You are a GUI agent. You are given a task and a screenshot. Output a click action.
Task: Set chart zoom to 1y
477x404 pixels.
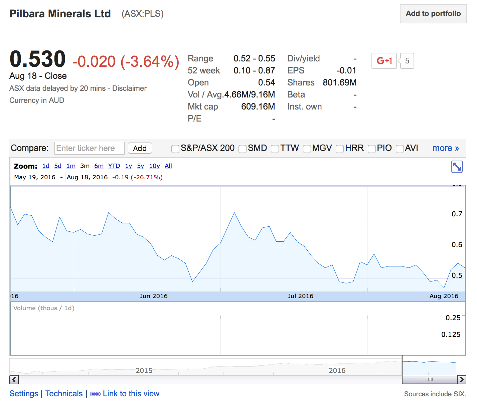tap(129, 166)
